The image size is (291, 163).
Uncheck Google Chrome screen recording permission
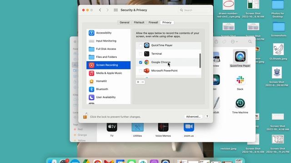(x=140, y=62)
